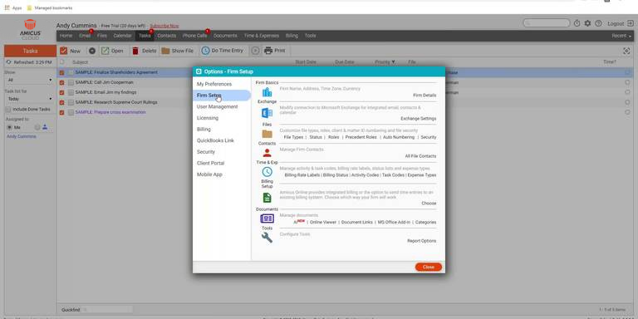Select the Me radio button
Image resolution: width=638 pixels, height=319 pixels.
coord(9,127)
